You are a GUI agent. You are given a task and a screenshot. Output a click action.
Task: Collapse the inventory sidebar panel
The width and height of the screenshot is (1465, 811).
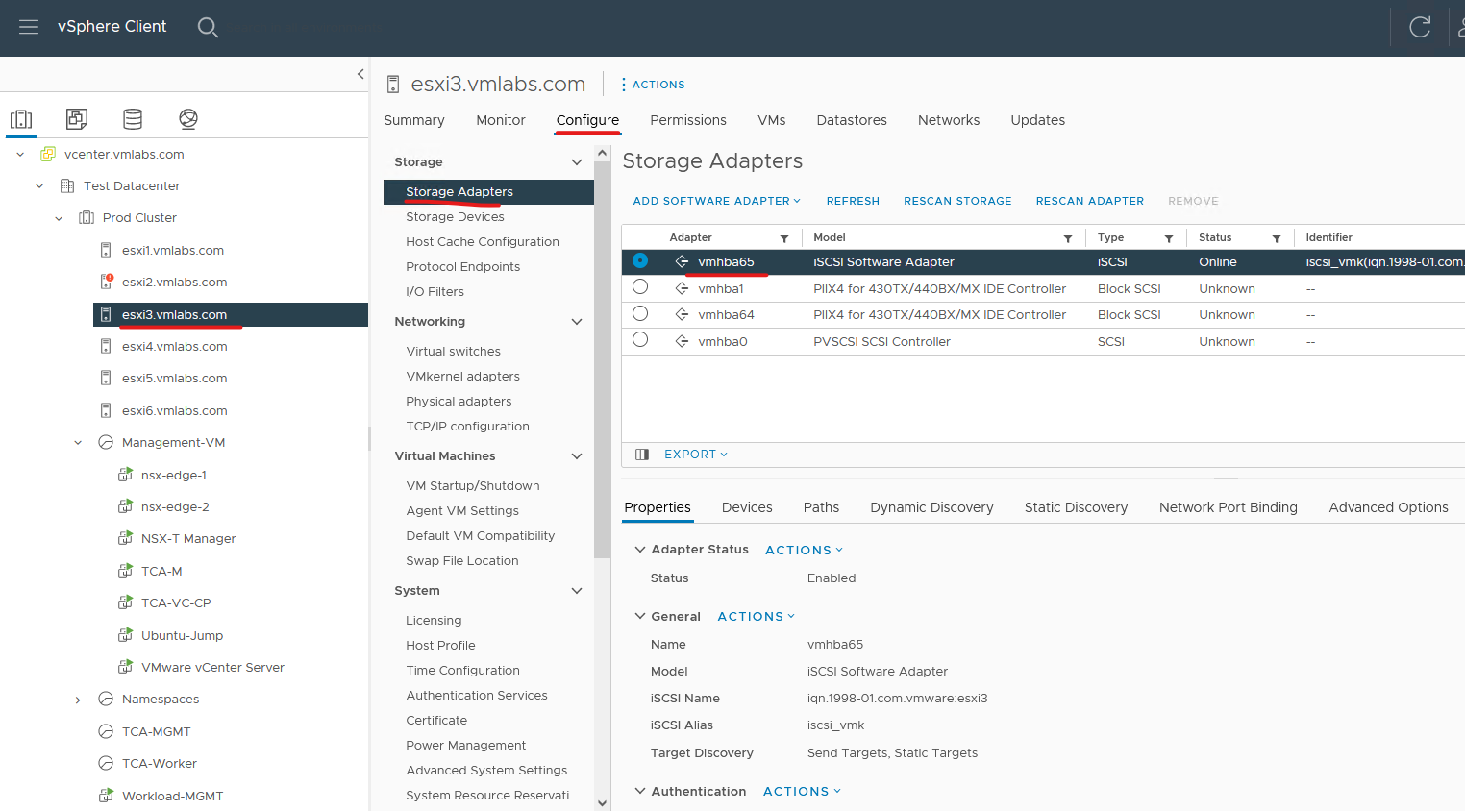tap(360, 74)
